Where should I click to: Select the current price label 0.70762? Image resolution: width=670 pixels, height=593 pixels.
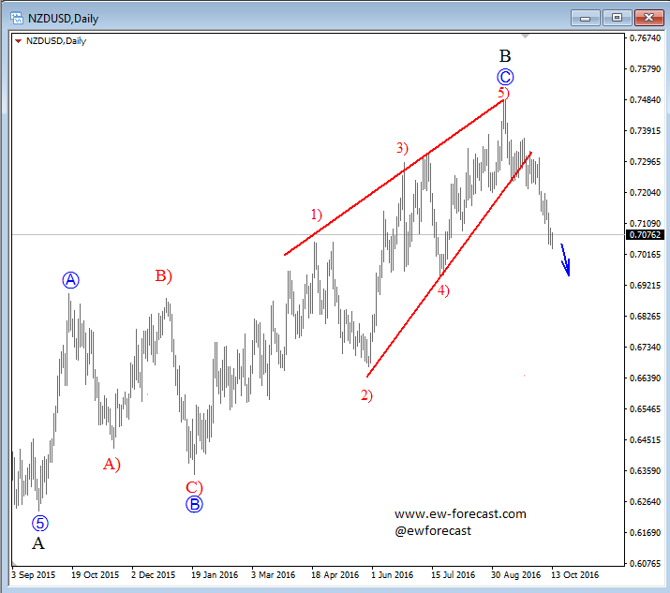[645, 235]
